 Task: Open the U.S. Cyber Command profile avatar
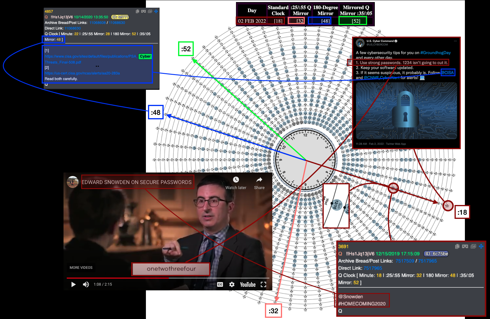(x=360, y=43)
